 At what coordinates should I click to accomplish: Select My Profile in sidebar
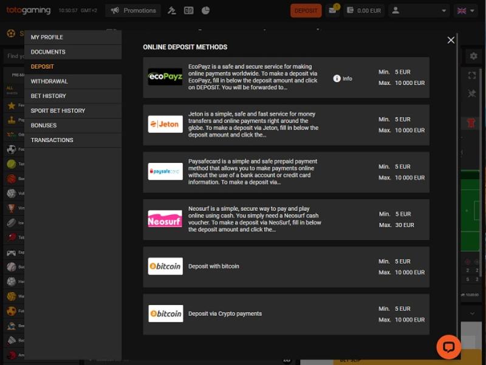(x=47, y=38)
